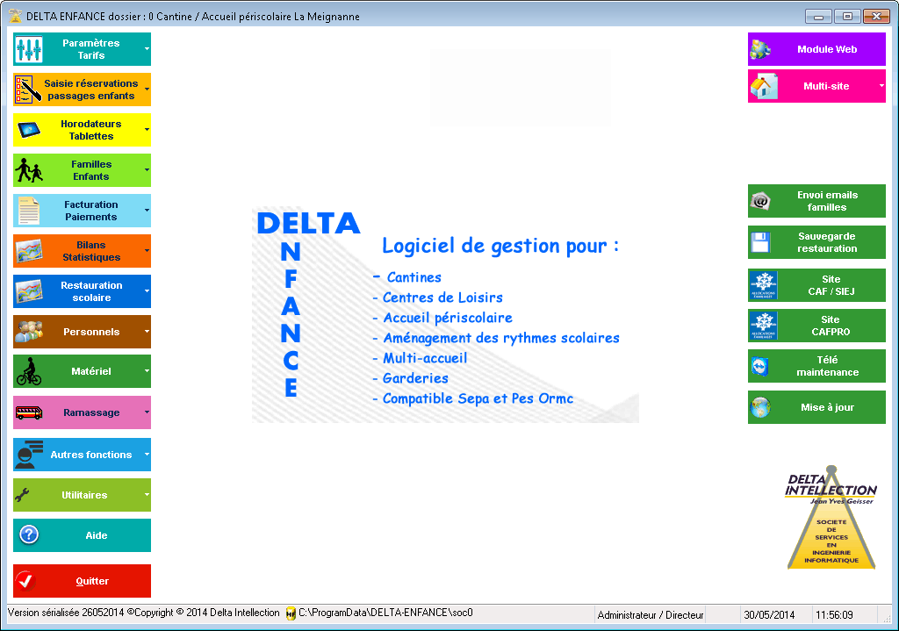The image size is (899, 631).
Task: Expand the Multi-site dropdown arrow
Action: coord(881,86)
